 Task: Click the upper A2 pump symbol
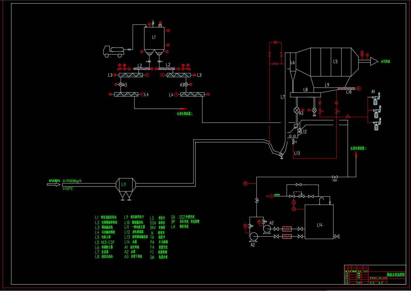click(x=267, y=229)
